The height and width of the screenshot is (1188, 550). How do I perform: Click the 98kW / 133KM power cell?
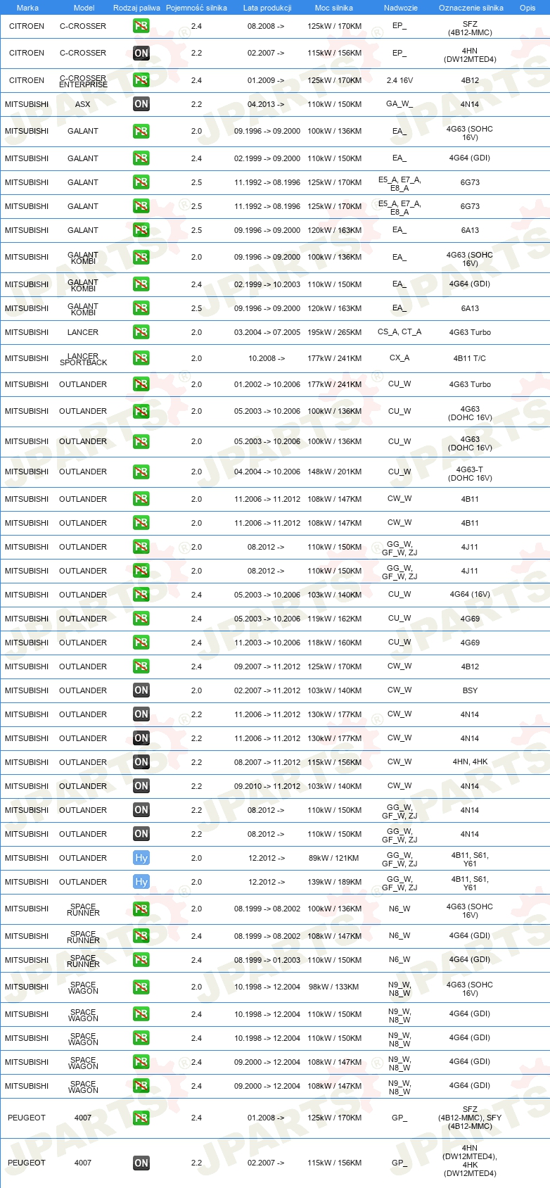334,987
